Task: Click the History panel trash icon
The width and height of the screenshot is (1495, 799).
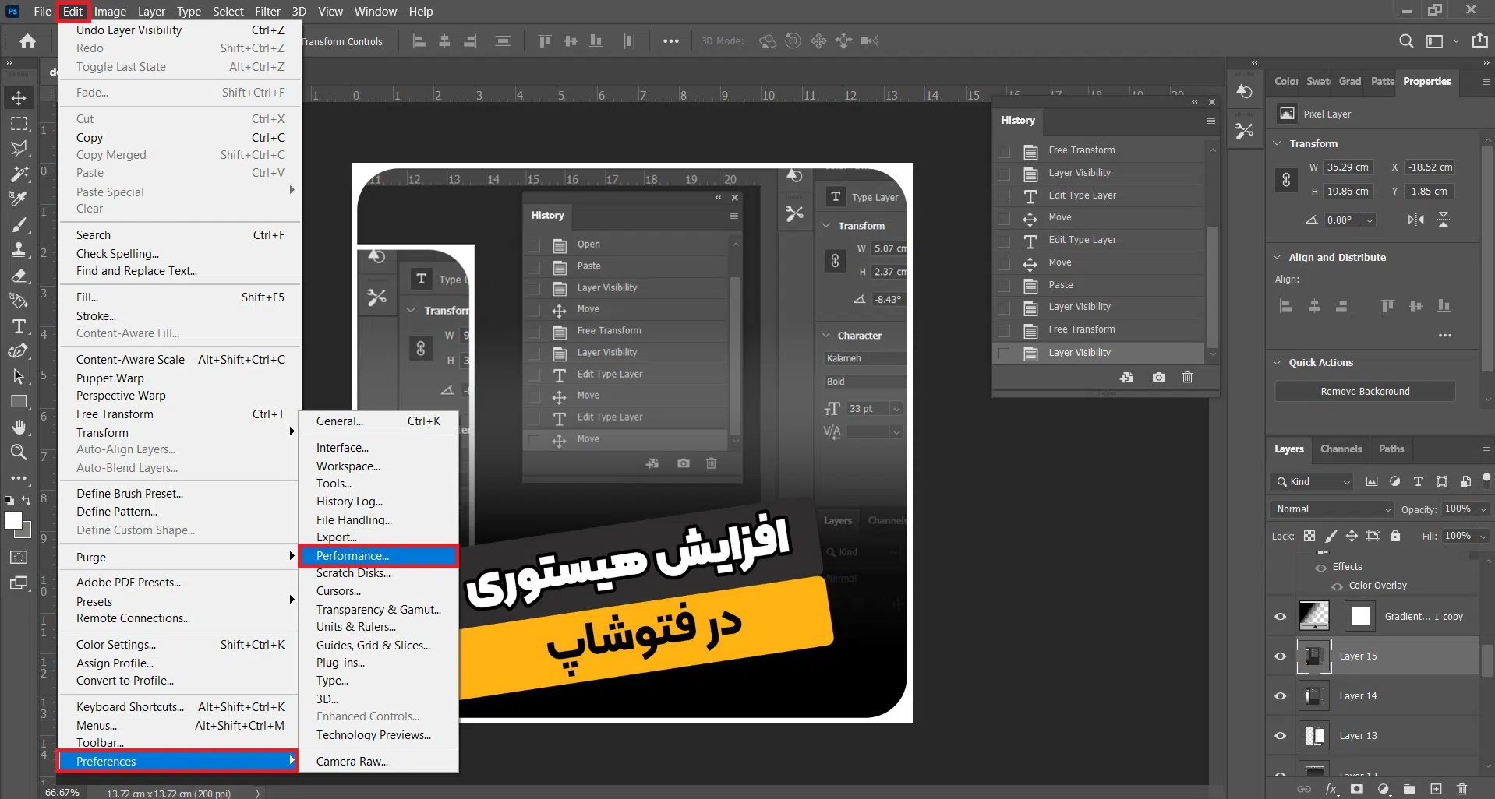Action: pyautogui.click(x=1187, y=378)
